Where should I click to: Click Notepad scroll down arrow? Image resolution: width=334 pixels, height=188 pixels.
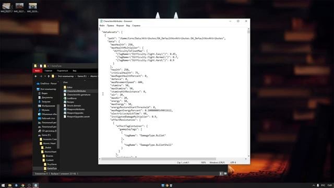(x=248, y=156)
